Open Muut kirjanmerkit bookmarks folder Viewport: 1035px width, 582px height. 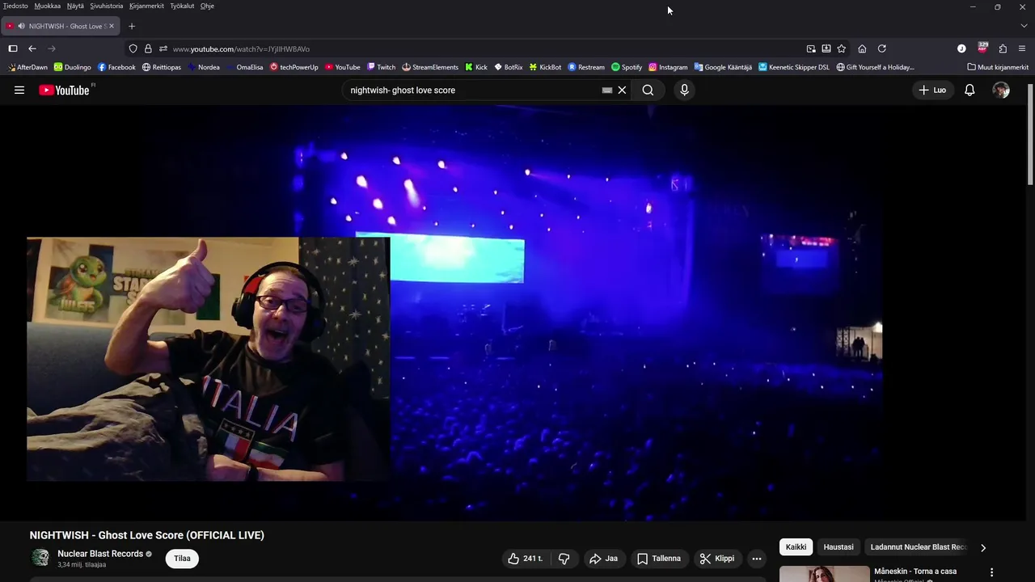[x=998, y=67]
